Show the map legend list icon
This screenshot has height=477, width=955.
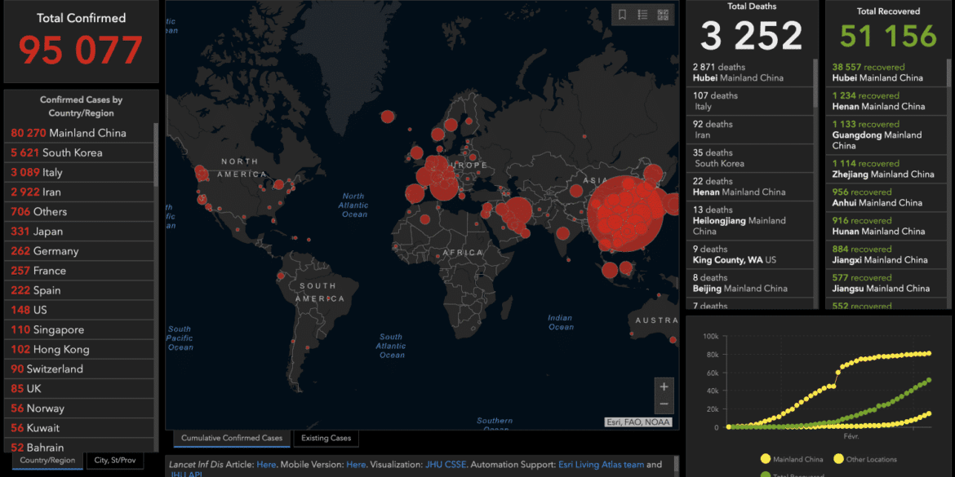click(x=642, y=15)
